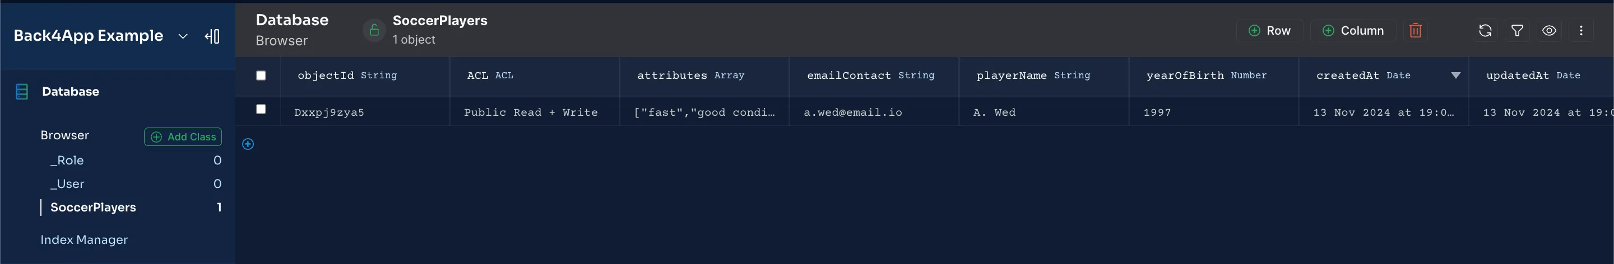The height and width of the screenshot is (264, 1614).
Task: Click the Database stack icon in sidebar
Action: pyautogui.click(x=22, y=92)
